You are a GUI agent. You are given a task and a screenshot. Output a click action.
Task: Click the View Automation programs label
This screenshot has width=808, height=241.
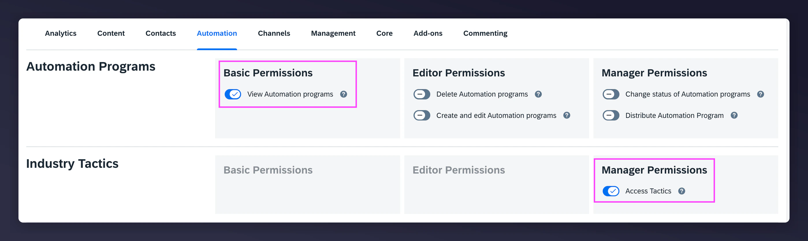[290, 94]
